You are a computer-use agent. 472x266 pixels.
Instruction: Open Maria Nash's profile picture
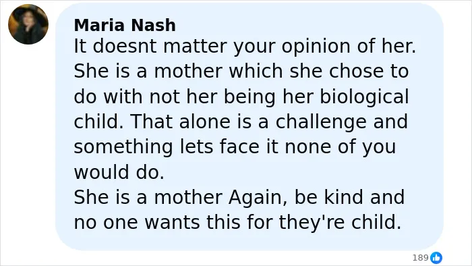[x=28, y=24]
